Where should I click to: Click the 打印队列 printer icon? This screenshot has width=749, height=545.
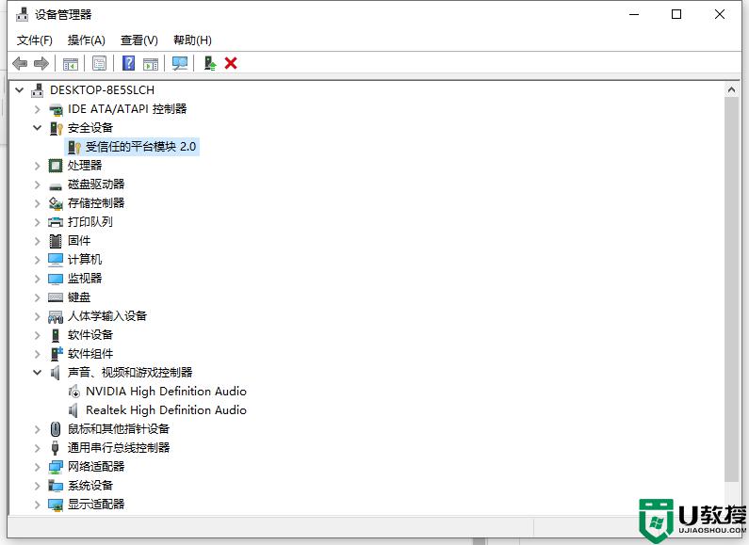coord(56,222)
